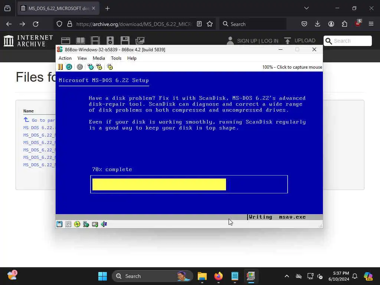Hard reset the emulated machine (teal circular arrow)
This screenshot has height=285, width=380.
click(69, 67)
